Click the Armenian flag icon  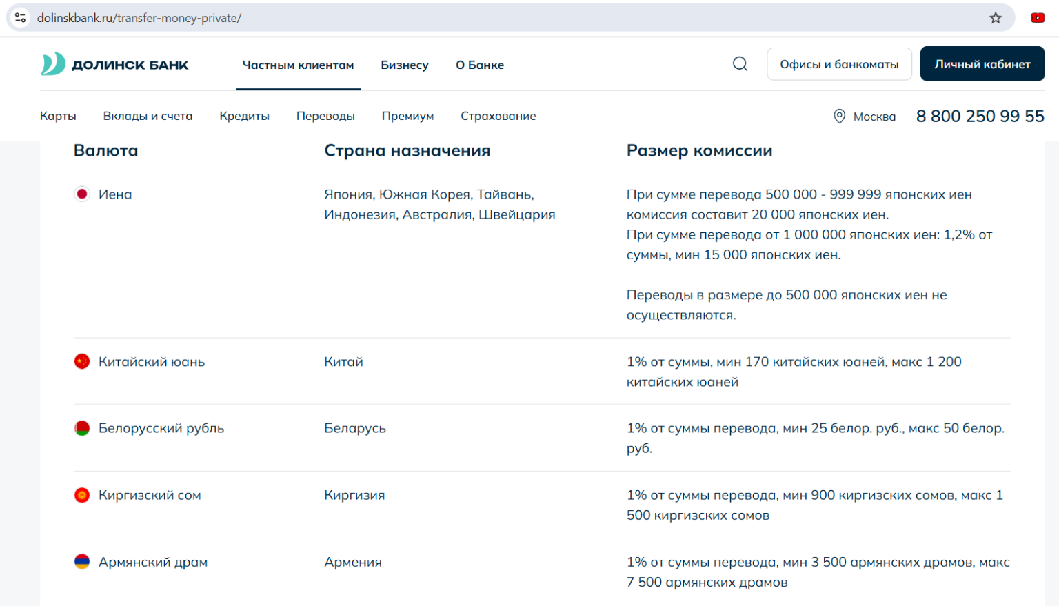click(x=82, y=562)
